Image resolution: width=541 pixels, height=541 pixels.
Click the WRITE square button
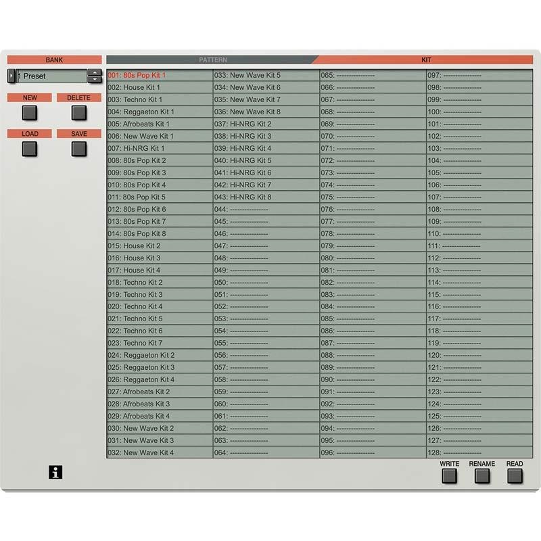coord(449,476)
